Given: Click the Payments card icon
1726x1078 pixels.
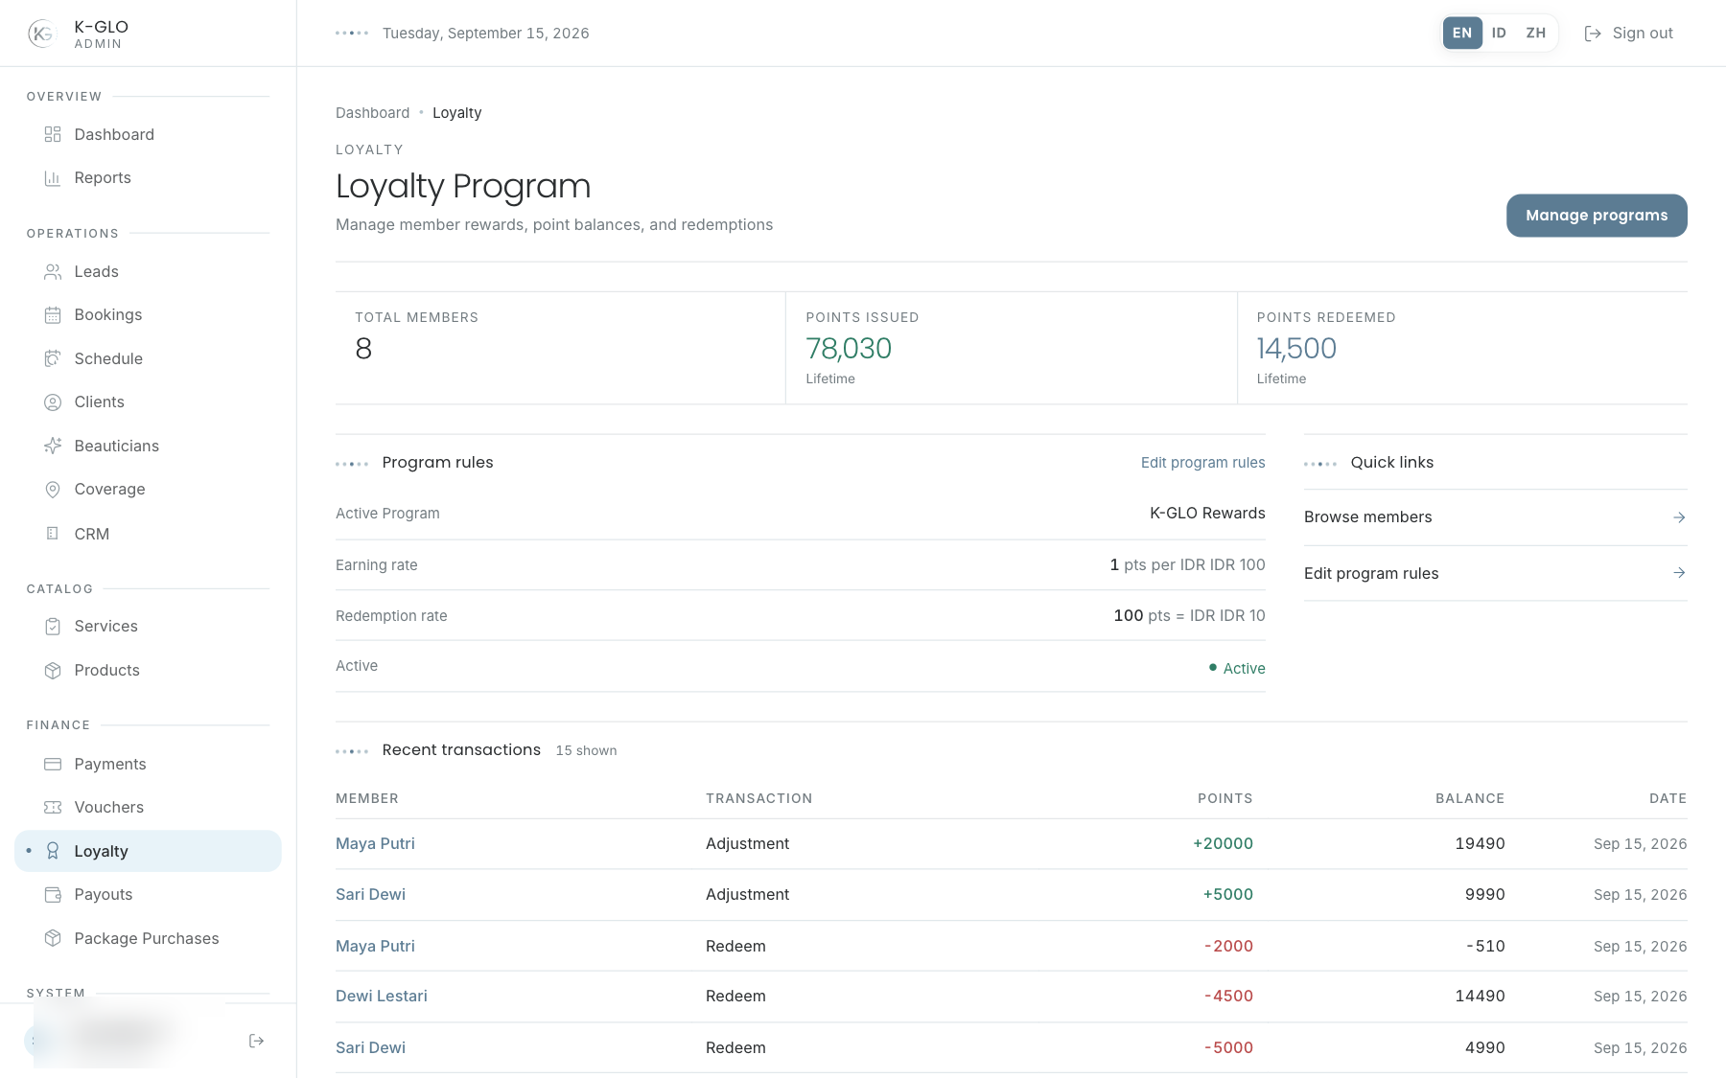Looking at the screenshot, I should point(53,764).
